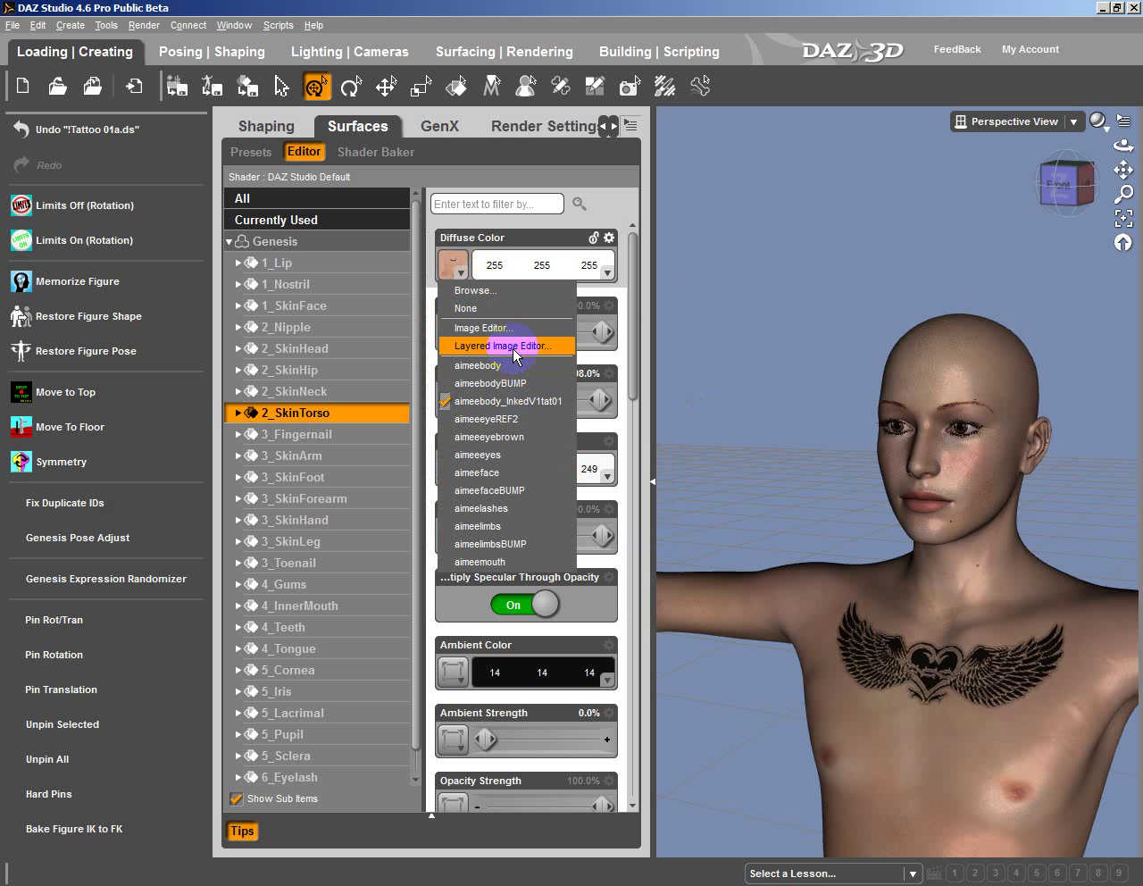Open the Diffuse Color image thumbnail dropdown

click(x=453, y=265)
